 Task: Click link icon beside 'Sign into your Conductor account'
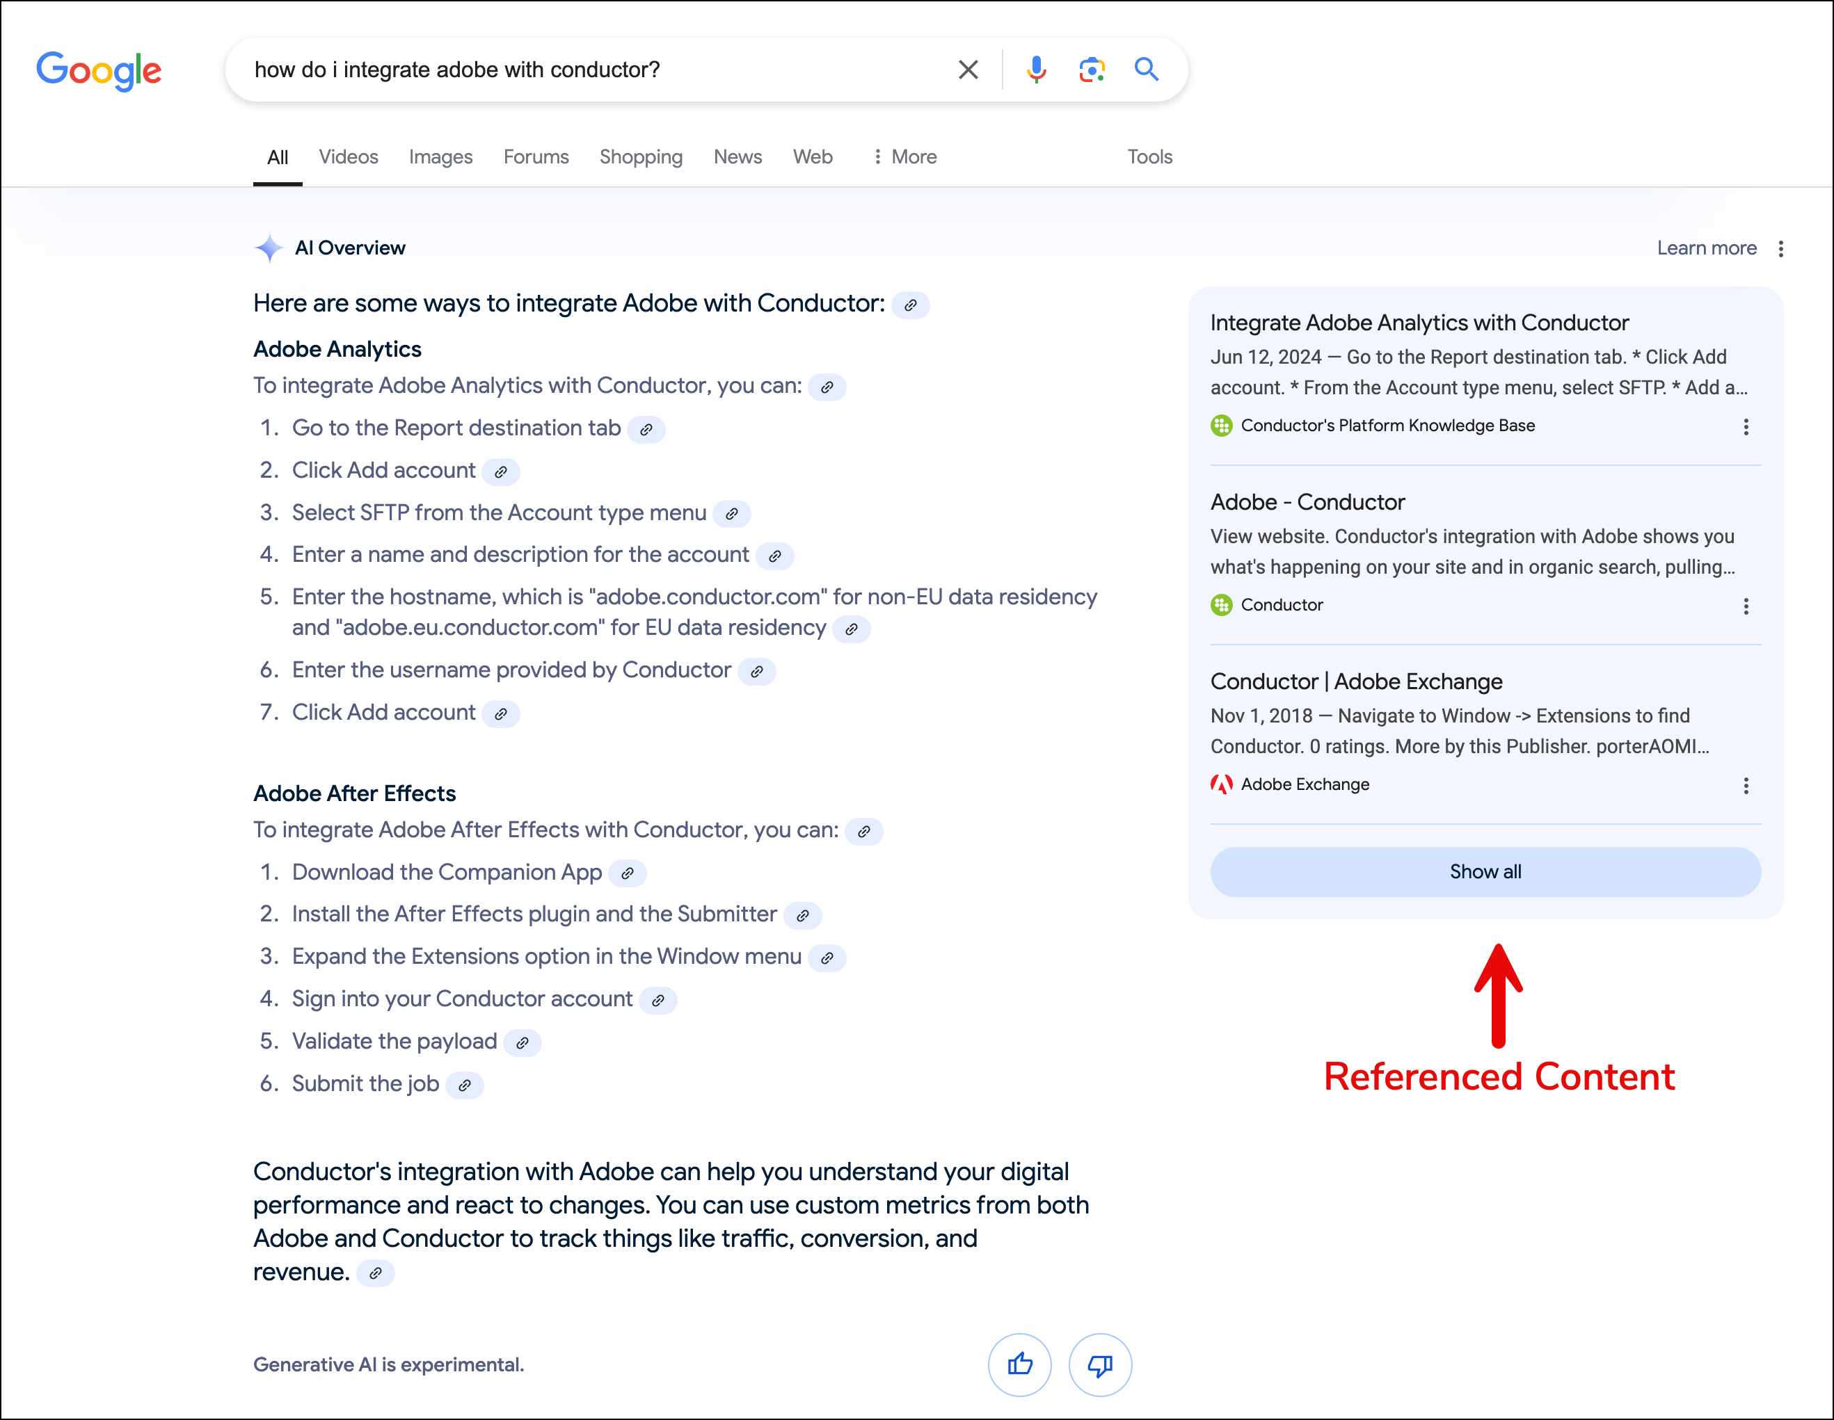[x=657, y=1001]
